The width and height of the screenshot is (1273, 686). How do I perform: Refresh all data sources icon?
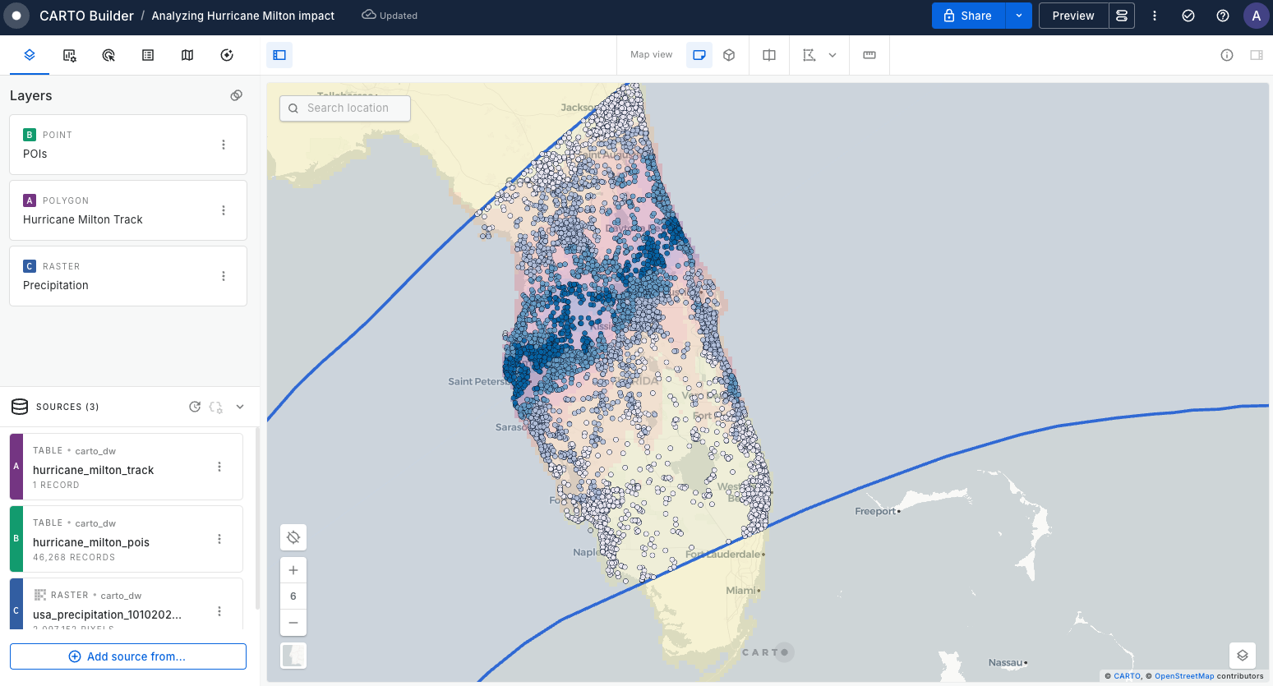(195, 407)
